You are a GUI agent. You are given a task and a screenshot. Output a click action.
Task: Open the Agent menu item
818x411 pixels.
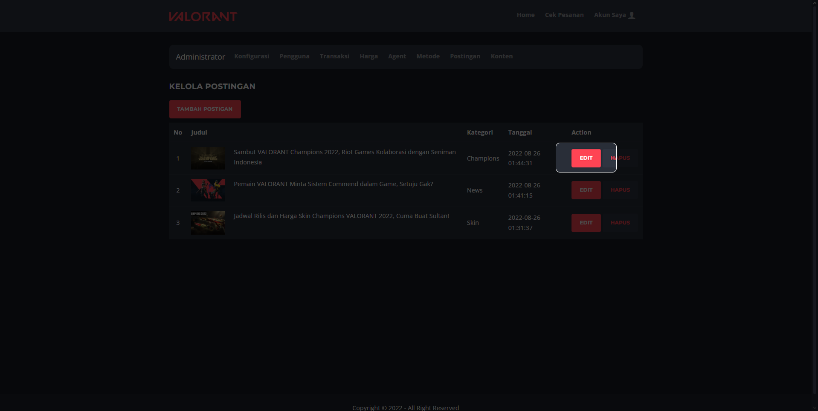point(397,56)
